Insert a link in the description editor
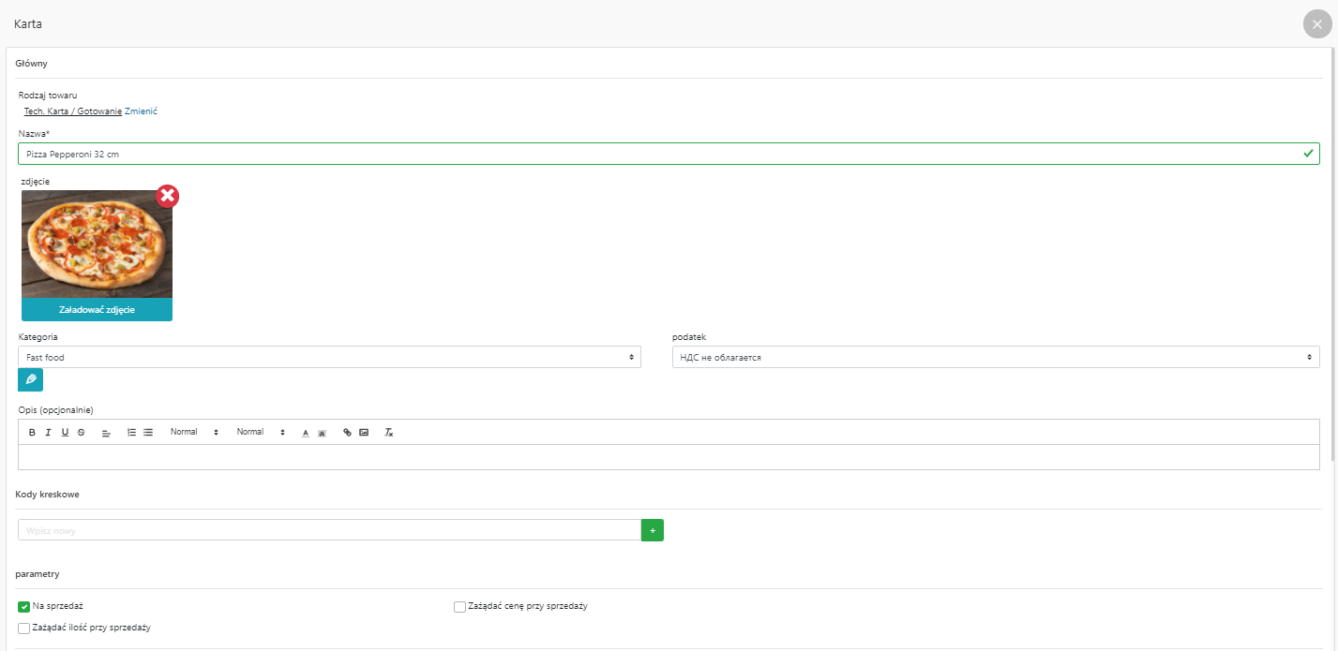The width and height of the screenshot is (1338, 651). [x=347, y=433]
